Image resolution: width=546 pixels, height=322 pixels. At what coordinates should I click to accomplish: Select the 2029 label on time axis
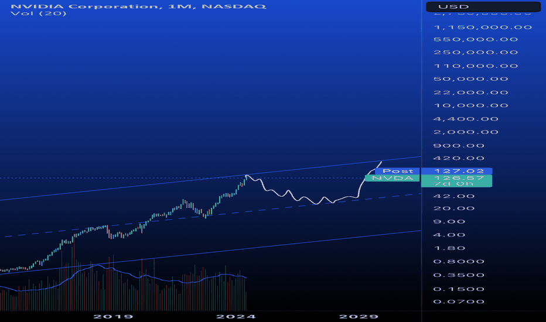click(359, 316)
